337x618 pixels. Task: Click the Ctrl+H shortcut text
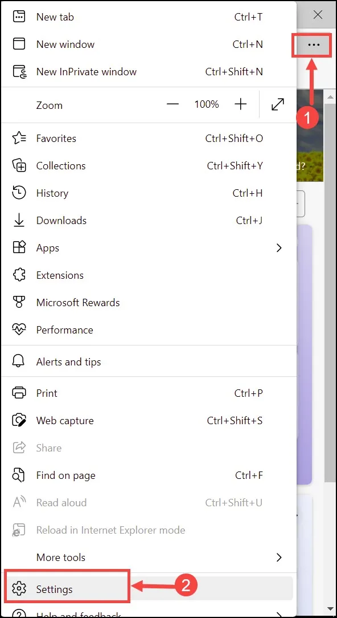pos(248,193)
